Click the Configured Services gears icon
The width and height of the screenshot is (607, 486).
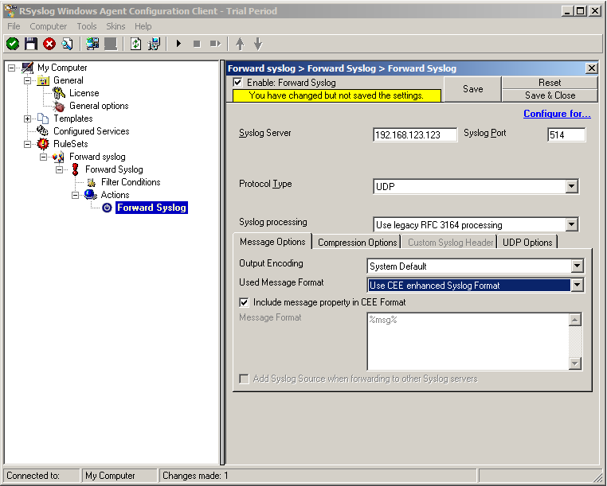click(43, 131)
